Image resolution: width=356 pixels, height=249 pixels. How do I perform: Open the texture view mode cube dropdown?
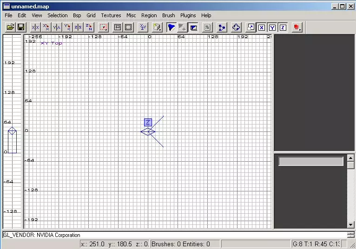point(157,27)
